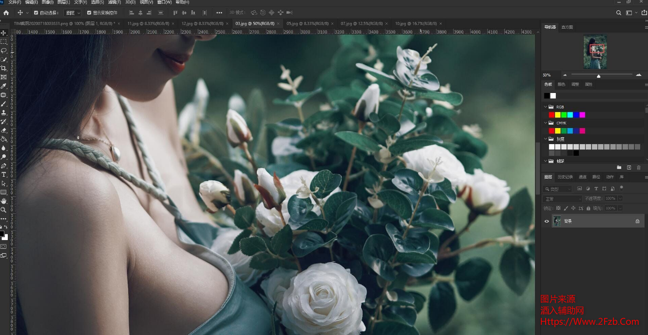Viewport: 648px width, 335px height.
Task: Select the Crop tool
Action: point(3,68)
